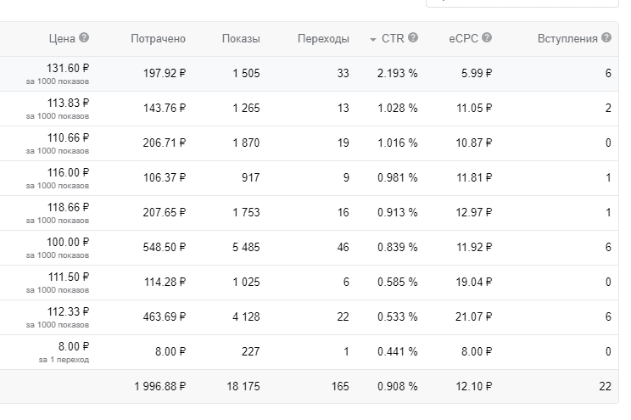Sort the table by Потрачено column
Screen dimensions: 631x420
158,39
